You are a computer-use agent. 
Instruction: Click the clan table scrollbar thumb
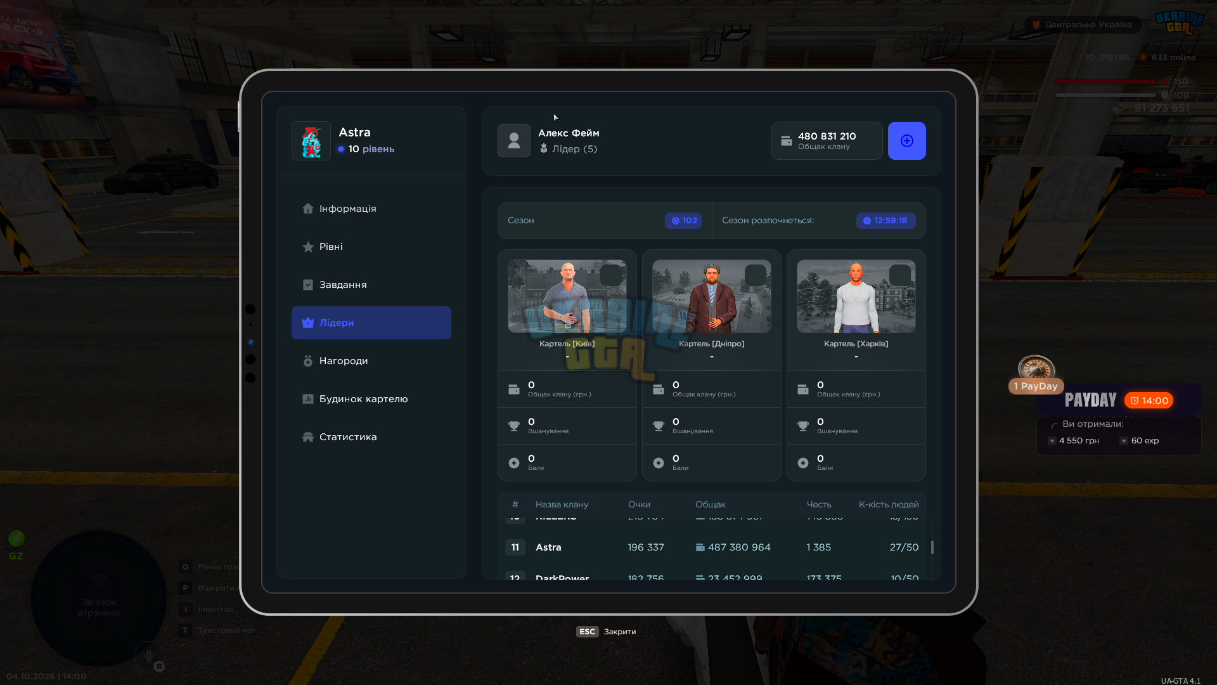[x=932, y=547]
